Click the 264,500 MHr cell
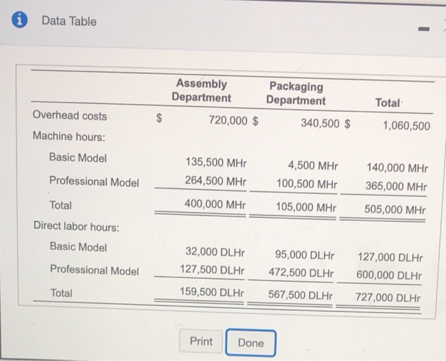 coord(215,180)
